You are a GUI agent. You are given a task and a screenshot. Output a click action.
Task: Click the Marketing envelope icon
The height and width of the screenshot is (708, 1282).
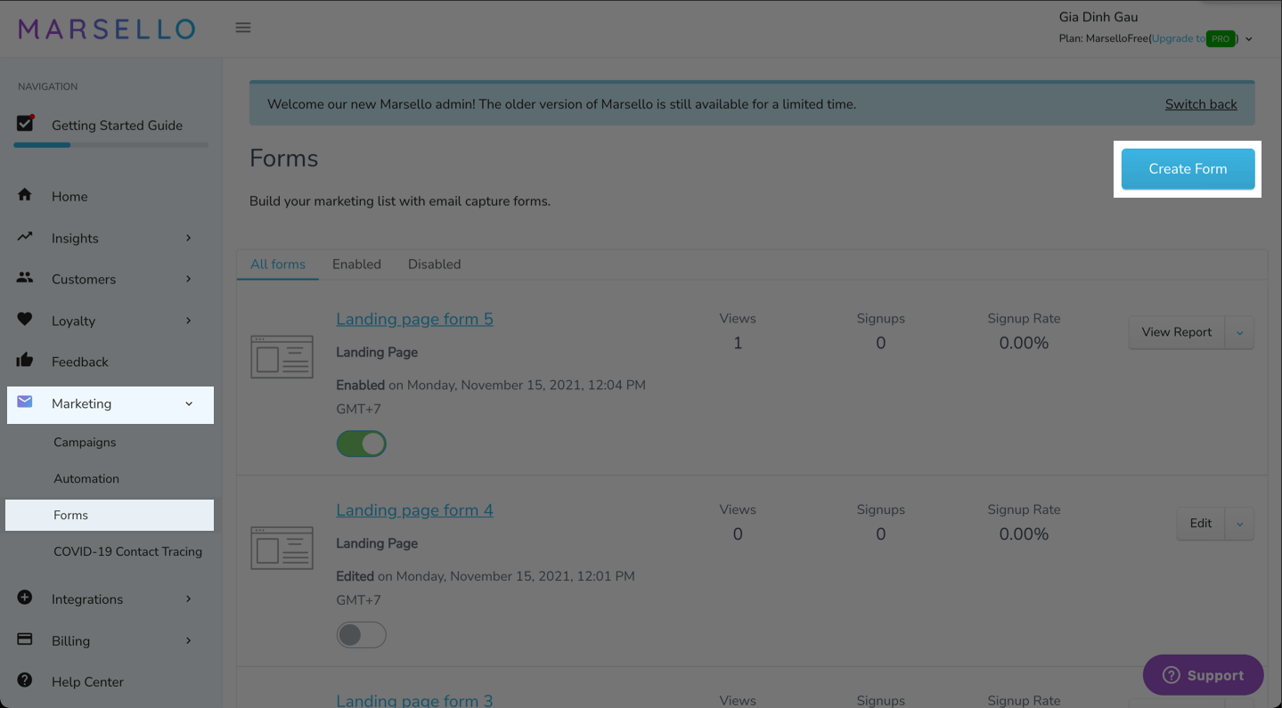pos(25,402)
